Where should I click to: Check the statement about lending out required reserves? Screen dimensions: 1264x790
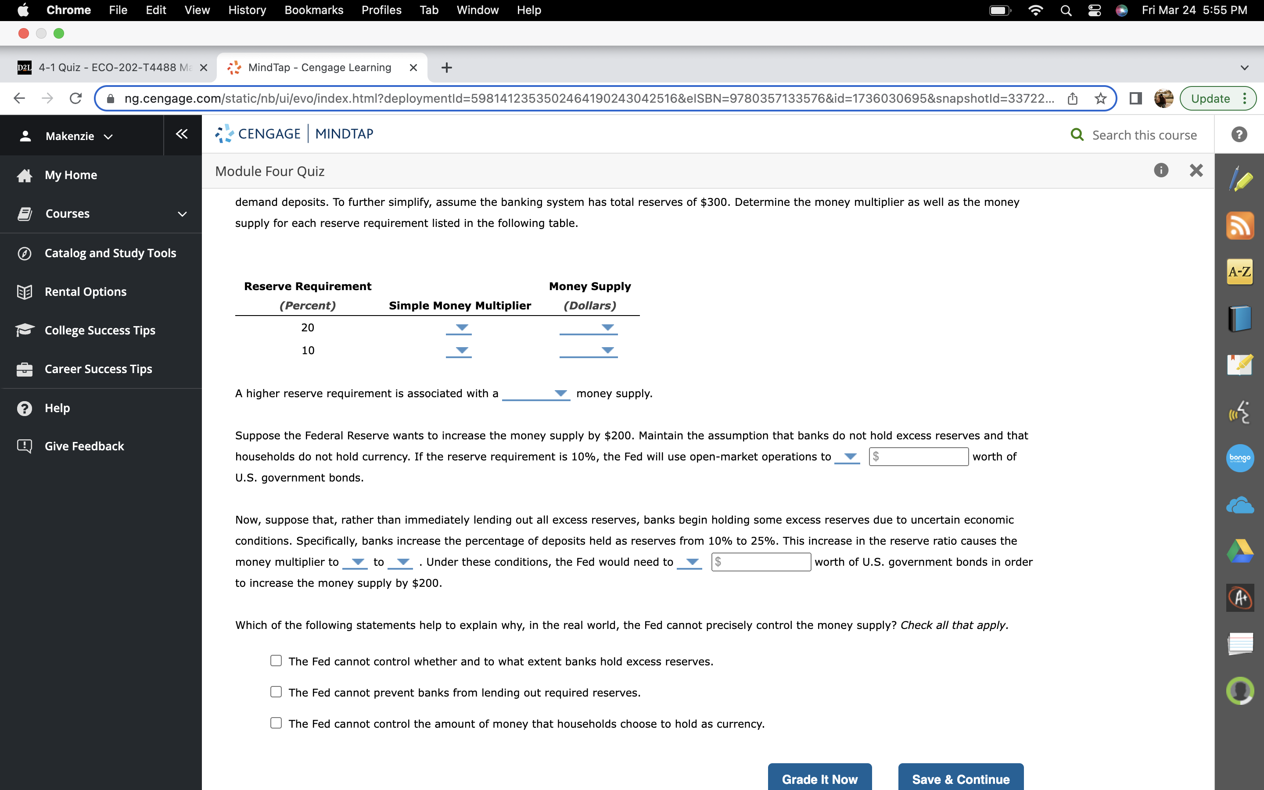pos(276,692)
